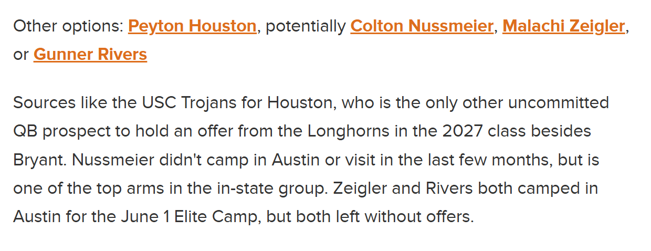651x251 pixels.
Task: Visit the Gunner Rivers profile link
Action: tap(90, 54)
